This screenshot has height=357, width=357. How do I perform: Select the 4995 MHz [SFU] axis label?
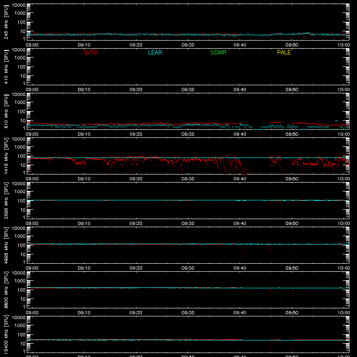click(6, 245)
